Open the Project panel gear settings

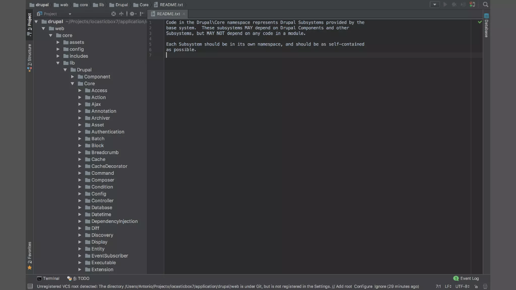[x=133, y=14]
